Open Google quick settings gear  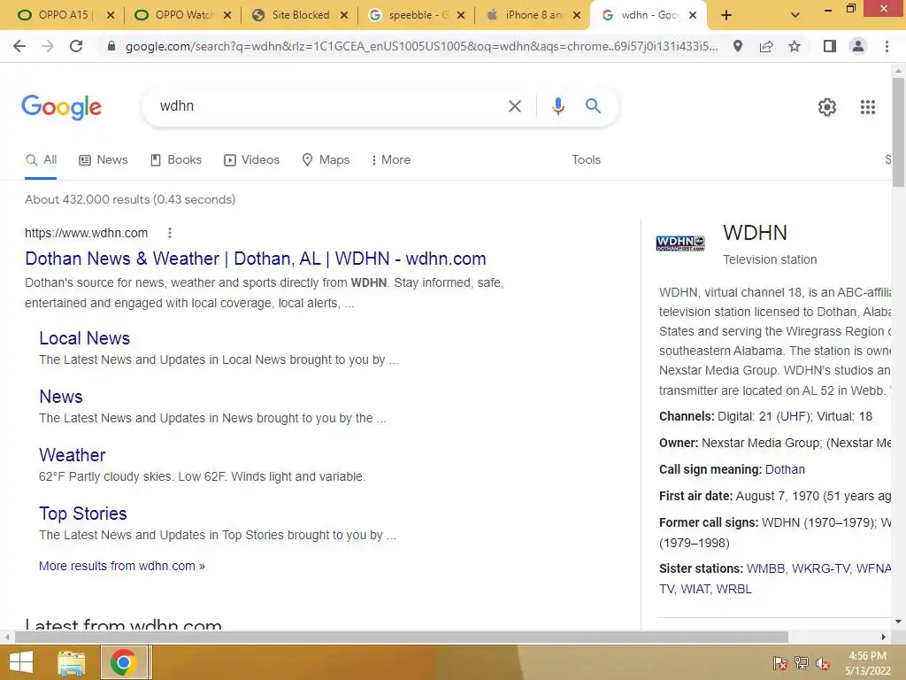pos(827,107)
